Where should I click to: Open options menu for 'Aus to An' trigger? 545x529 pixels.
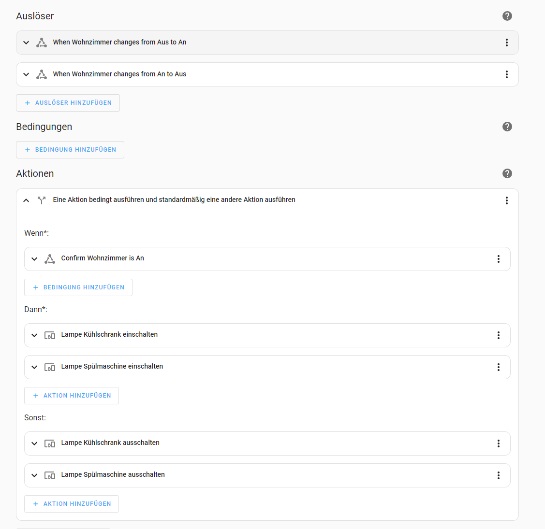click(506, 43)
